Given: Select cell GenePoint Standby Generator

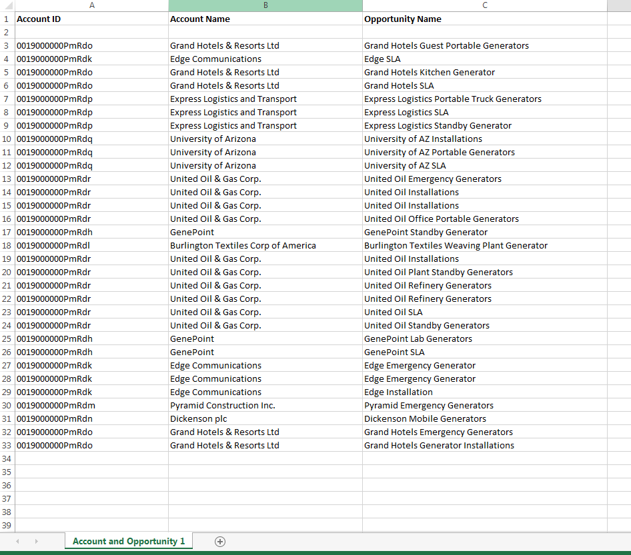Looking at the screenshot, I should 485,233.
